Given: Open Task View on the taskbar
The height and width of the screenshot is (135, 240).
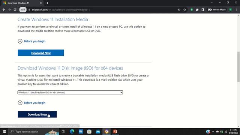Looking at the screenshot, I should (63, 132).
